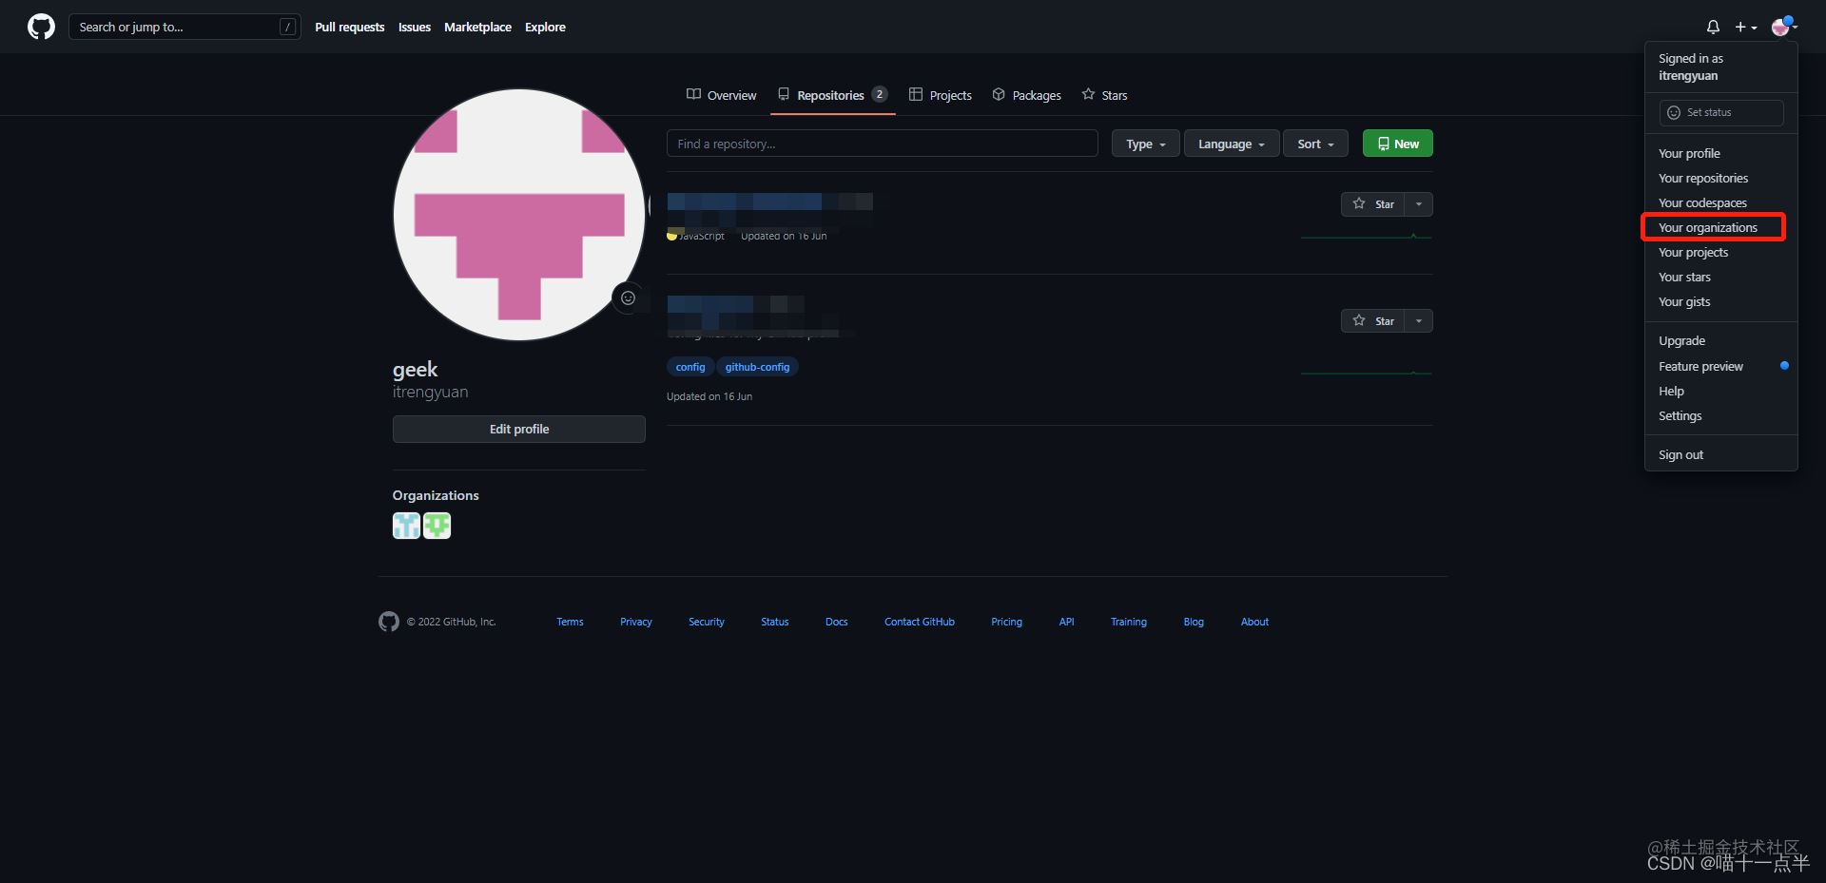
Task: Open the Privacy footer link
Action: click(636, 622)
